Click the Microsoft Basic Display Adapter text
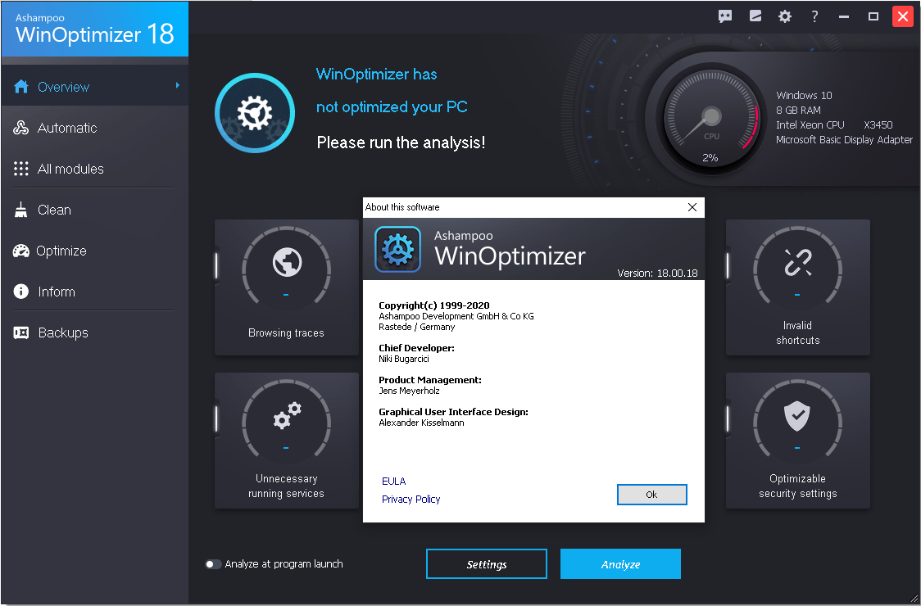The image size is (921, 606). tap(844, 140)
